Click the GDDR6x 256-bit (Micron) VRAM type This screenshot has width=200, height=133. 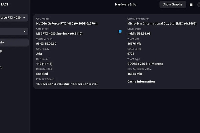145,64
